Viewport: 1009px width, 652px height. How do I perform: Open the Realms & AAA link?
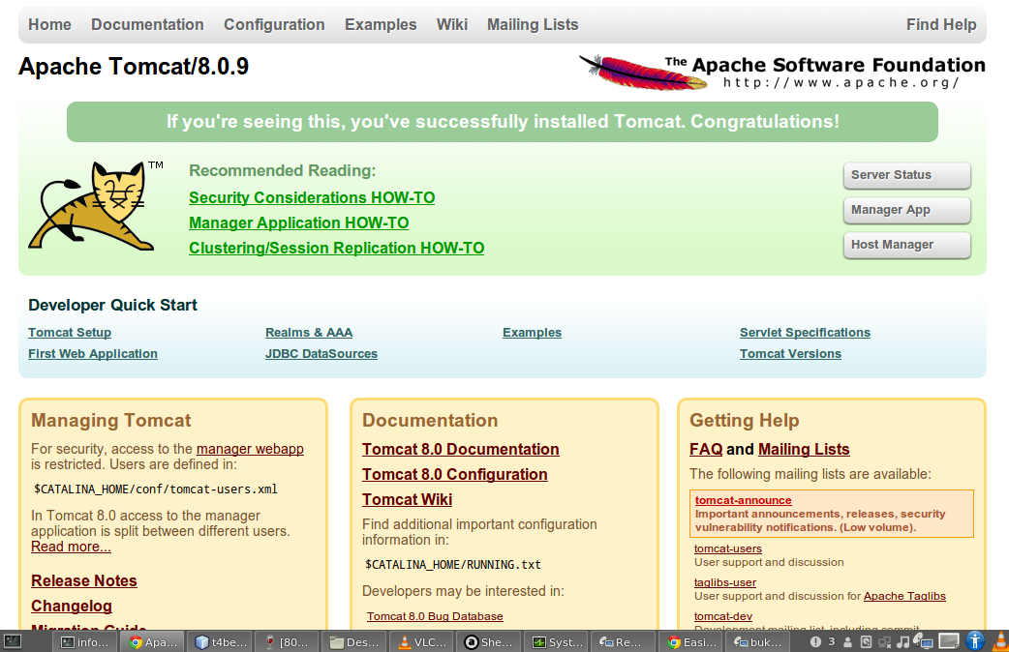(x=309, y=333)
